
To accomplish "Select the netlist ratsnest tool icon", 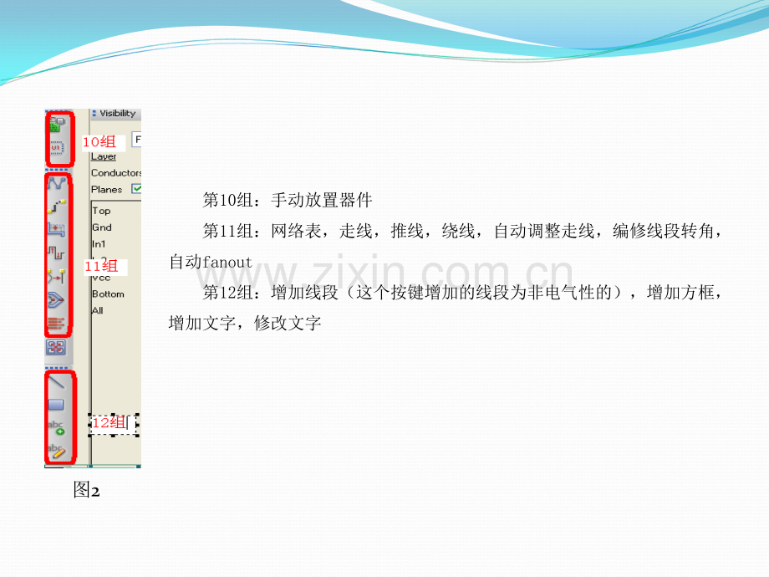I will click(x=57, y=183).
